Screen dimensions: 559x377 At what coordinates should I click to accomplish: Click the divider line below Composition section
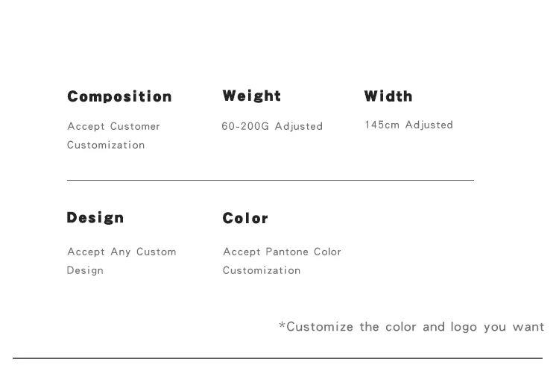(x=270, y=180)
